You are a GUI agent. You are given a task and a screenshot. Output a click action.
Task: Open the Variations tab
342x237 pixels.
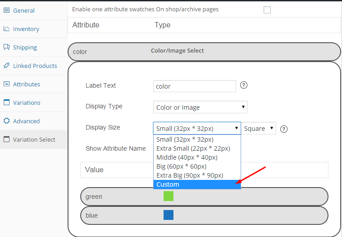click(27, 103)
